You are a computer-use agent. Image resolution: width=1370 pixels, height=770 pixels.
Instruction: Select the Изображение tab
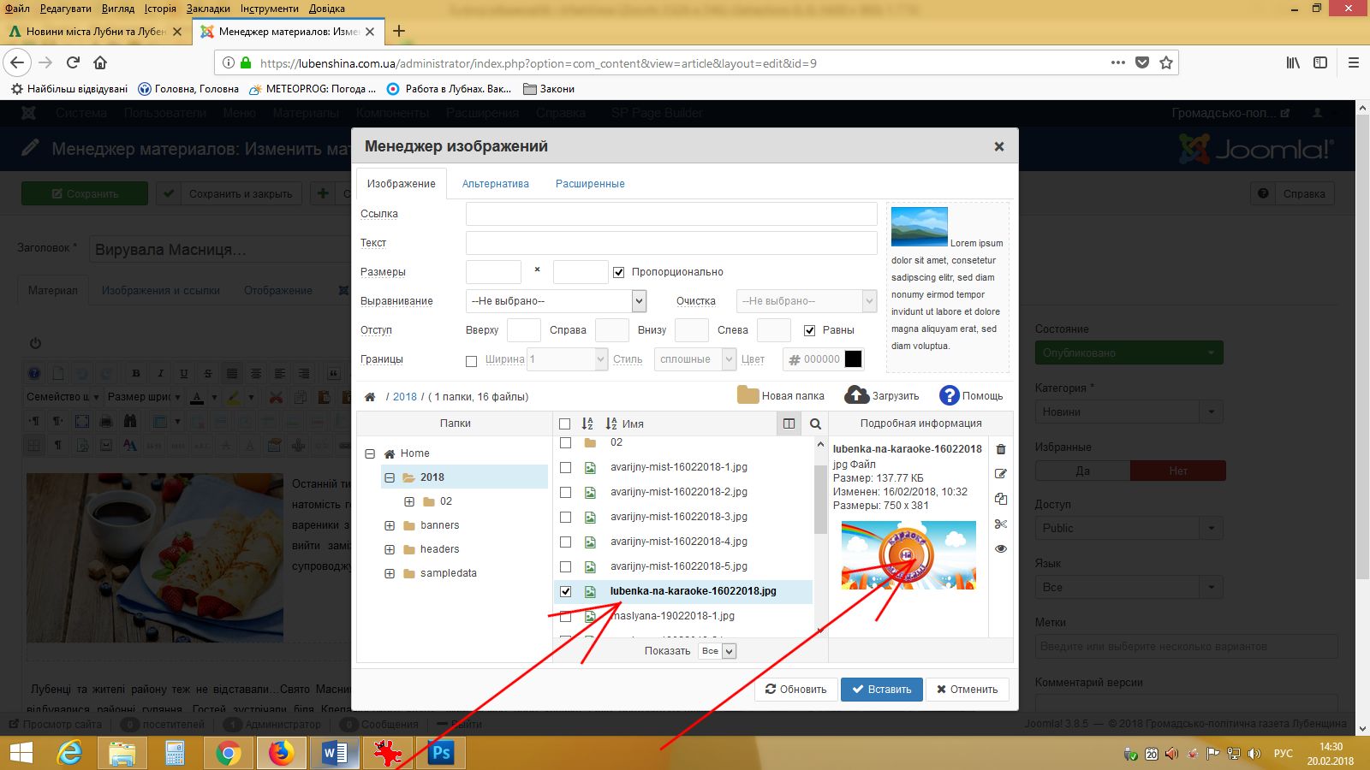[402, 184]
